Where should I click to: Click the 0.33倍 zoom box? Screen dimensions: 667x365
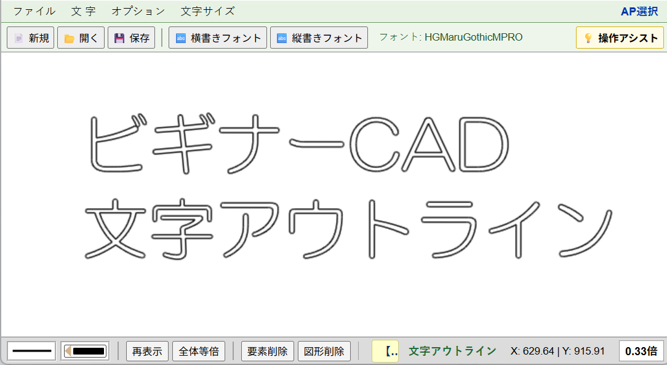coord(641,351)
